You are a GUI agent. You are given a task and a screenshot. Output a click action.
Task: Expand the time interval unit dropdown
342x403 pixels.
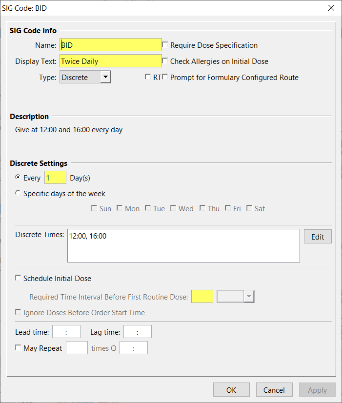tap(249, 296)
